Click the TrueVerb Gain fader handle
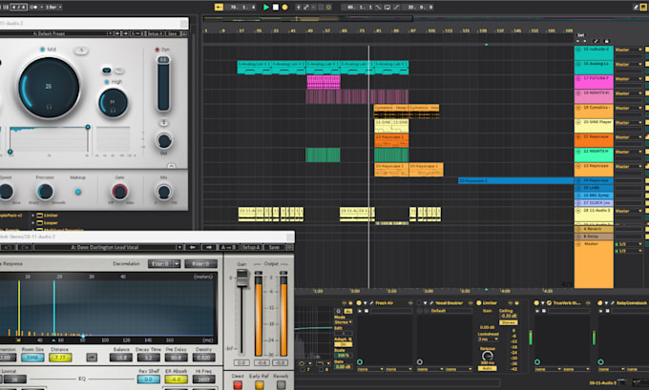 (x=242, y=277)
